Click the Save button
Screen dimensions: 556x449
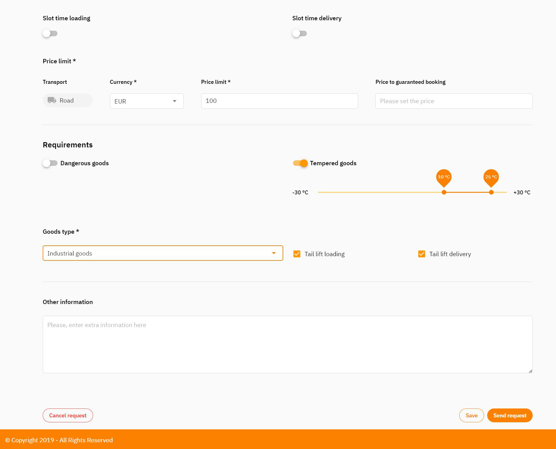(x=472, y=416)
